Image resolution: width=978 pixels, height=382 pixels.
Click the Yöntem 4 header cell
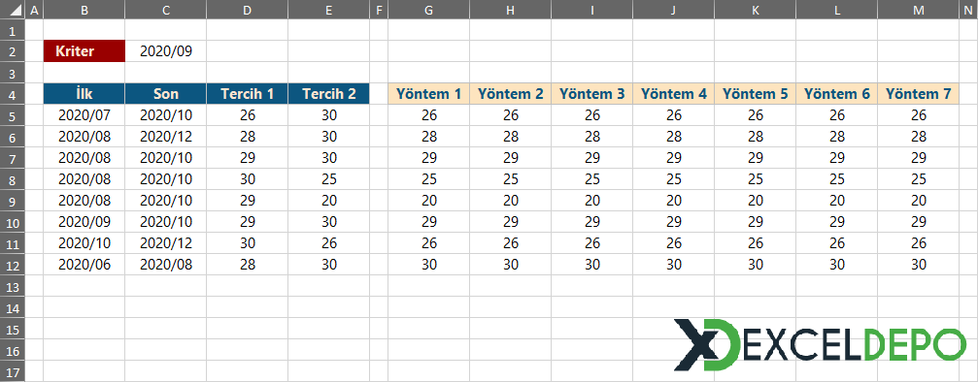pos(674,94)
